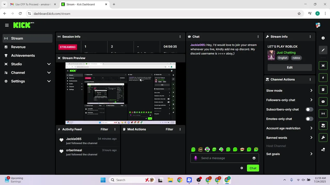Switch to Stream - Kick Dashboard tab
This screenshot has height=185, width=330.
point(84,4)
